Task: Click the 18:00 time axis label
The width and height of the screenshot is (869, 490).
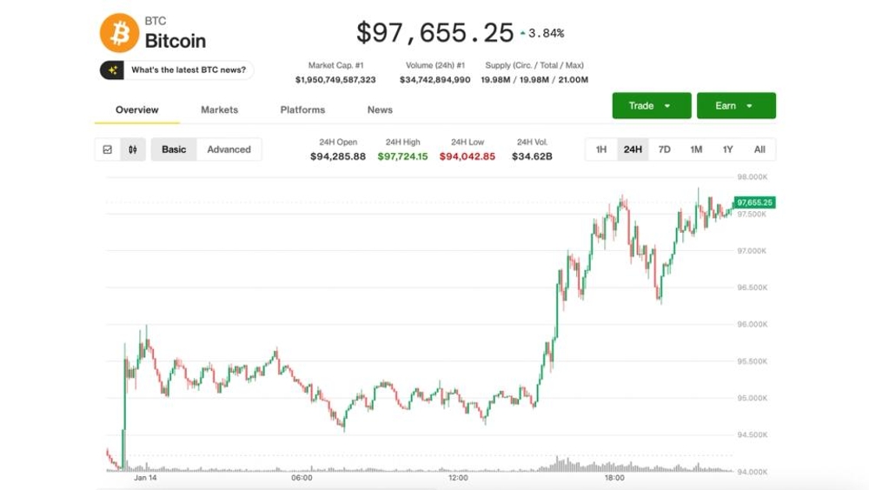Action: [614, 478]
